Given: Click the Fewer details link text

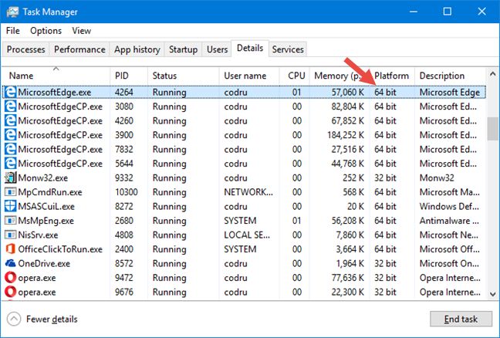Looking at the screenshot, I should (x=52, y=319).
